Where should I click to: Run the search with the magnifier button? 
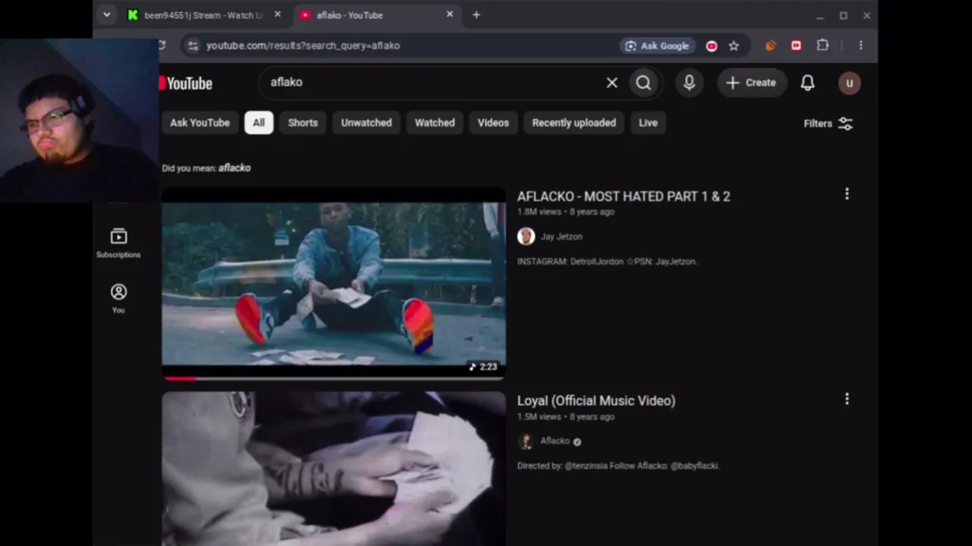[x=644, y=83]
